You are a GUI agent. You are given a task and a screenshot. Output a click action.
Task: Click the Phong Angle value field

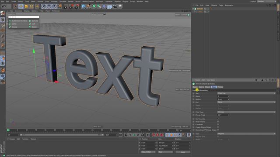point(223,115)
